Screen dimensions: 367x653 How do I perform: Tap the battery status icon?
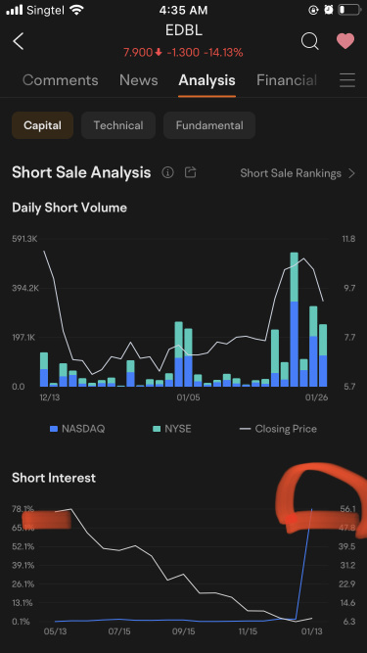(348, 10)
